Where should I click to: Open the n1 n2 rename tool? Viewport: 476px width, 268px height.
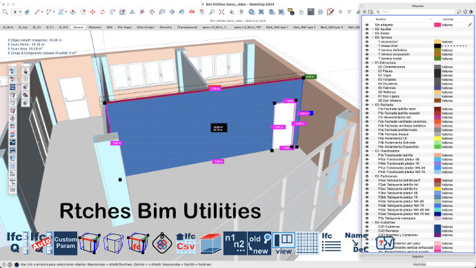(235, 243)
